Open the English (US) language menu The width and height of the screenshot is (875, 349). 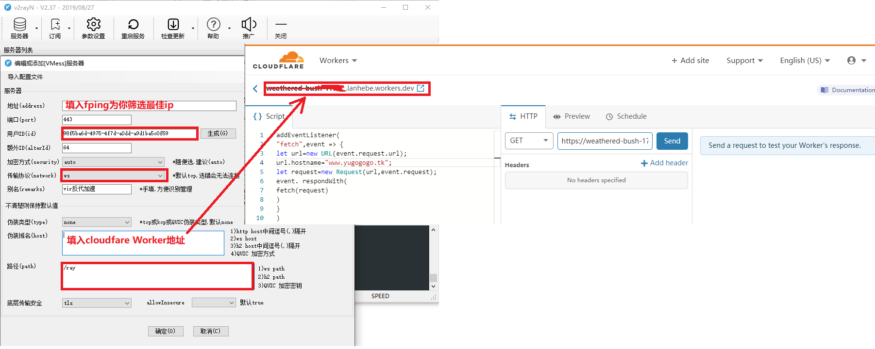(805, 61)
